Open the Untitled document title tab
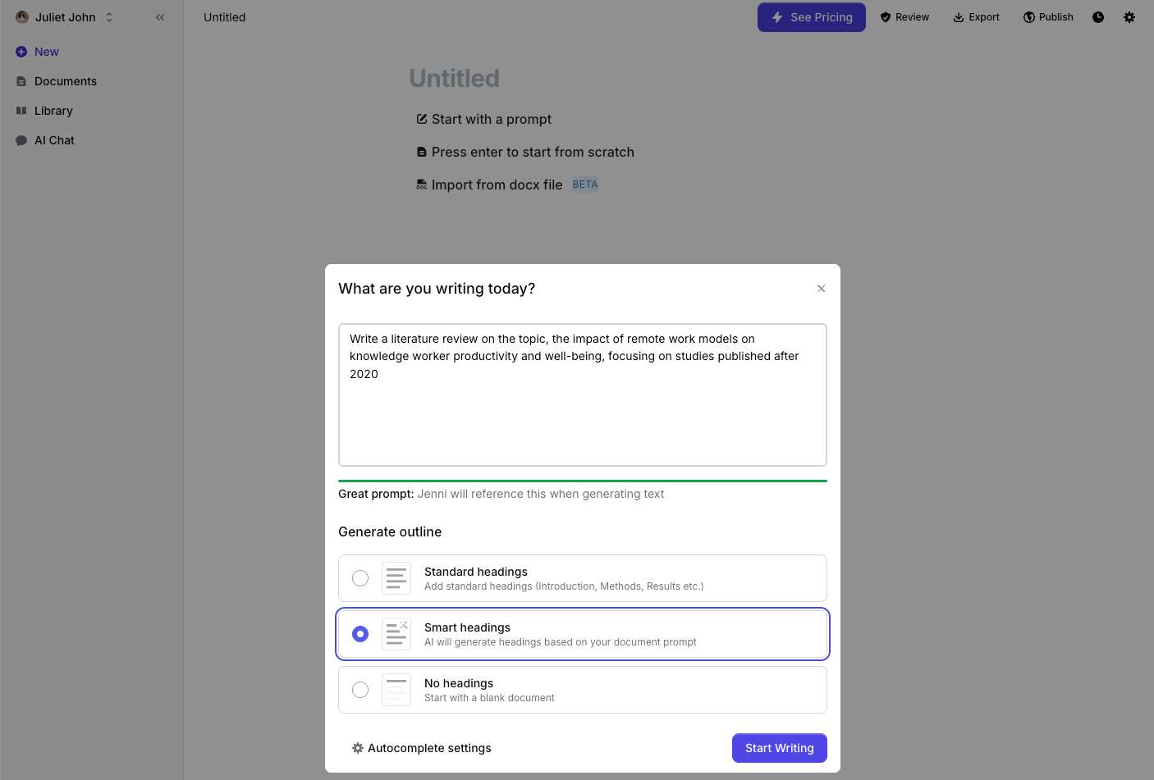 tap(224, 16)
